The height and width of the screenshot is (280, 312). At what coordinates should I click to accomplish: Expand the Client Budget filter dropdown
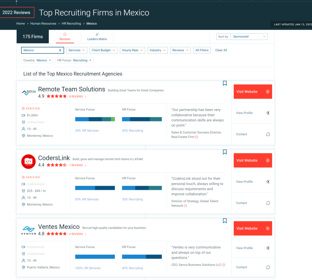[x=104, y=50]
